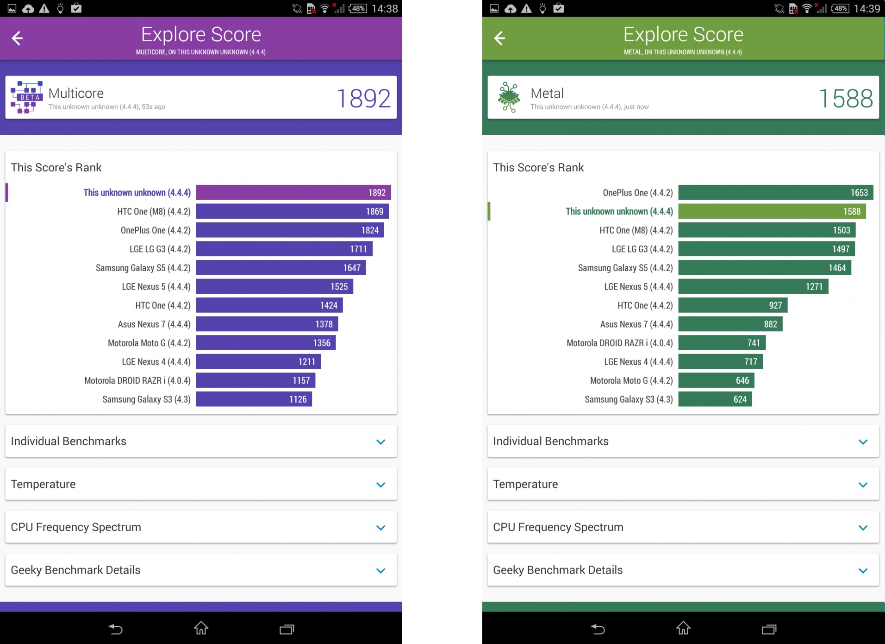Image resolution: width=885 pixels, height=644 pixels.
Task: Select LGE Nexus 5 1525 bar
Action: click(x=274, y=286)
